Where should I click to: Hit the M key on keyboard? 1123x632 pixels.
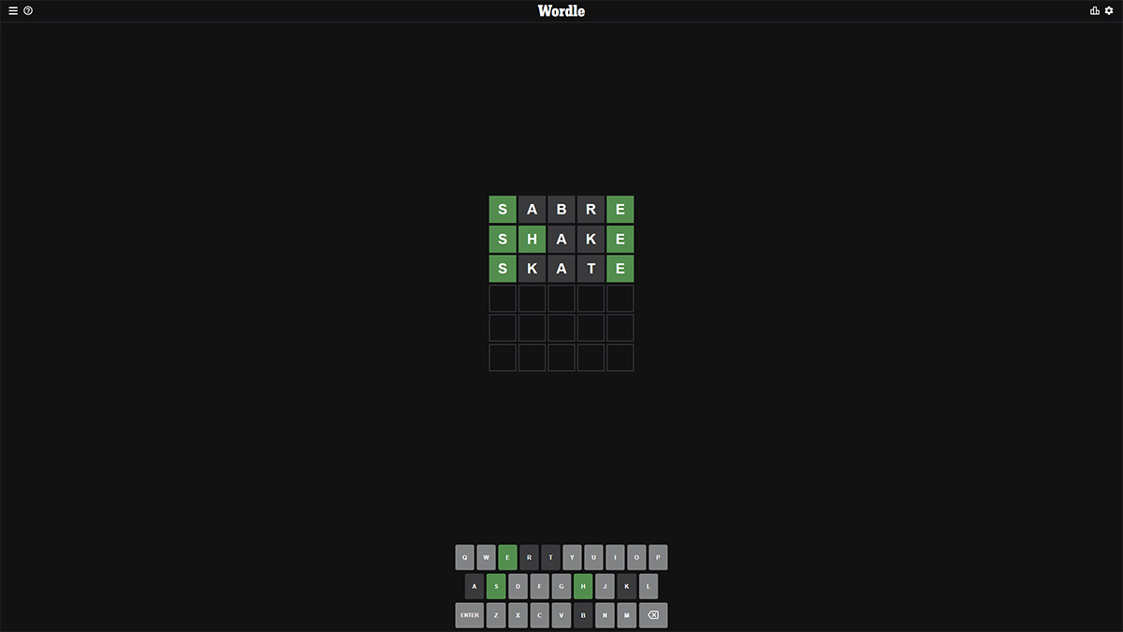click(626, 615)
